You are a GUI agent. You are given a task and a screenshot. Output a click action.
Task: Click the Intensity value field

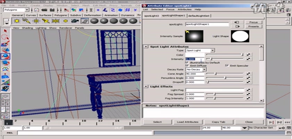195,59
